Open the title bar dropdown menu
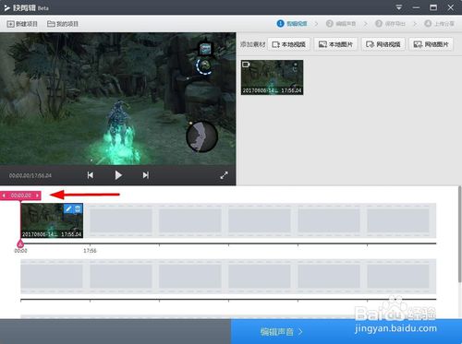Screen dimensions: 462x344 tap(398, 7)
